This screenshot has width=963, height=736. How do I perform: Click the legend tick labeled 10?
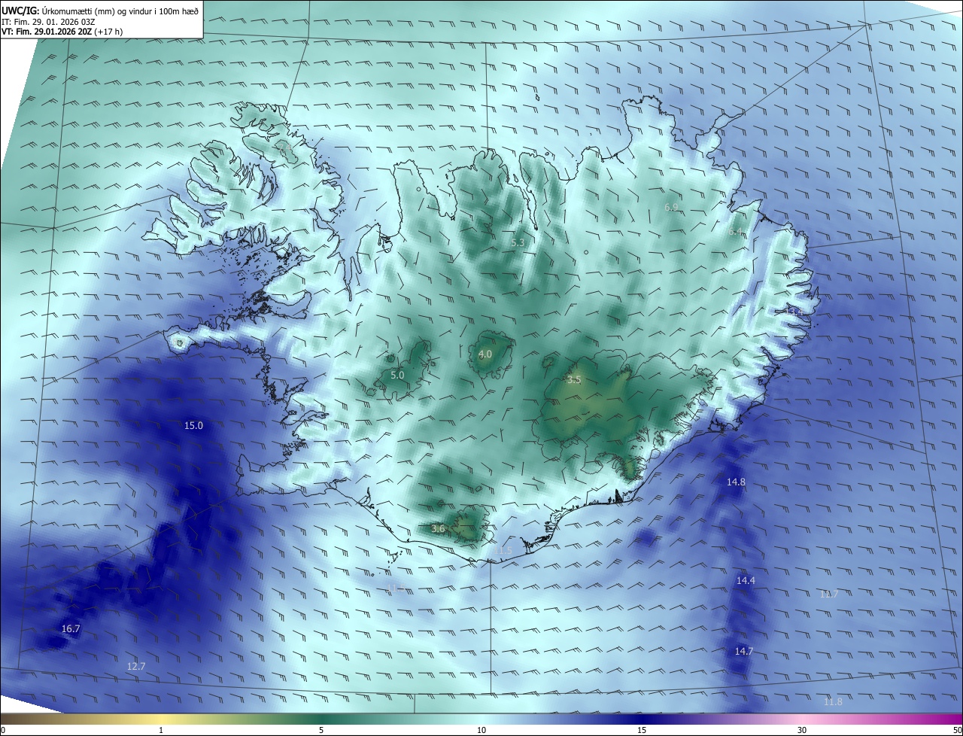point(481,730)
